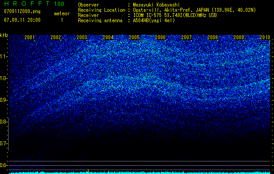Image resolution: width=274 pixels, height=174 pixels.
Task: Click the 2007 time marker
Action: tap(186, 37)
